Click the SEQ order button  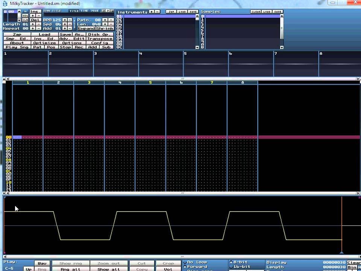25,16
